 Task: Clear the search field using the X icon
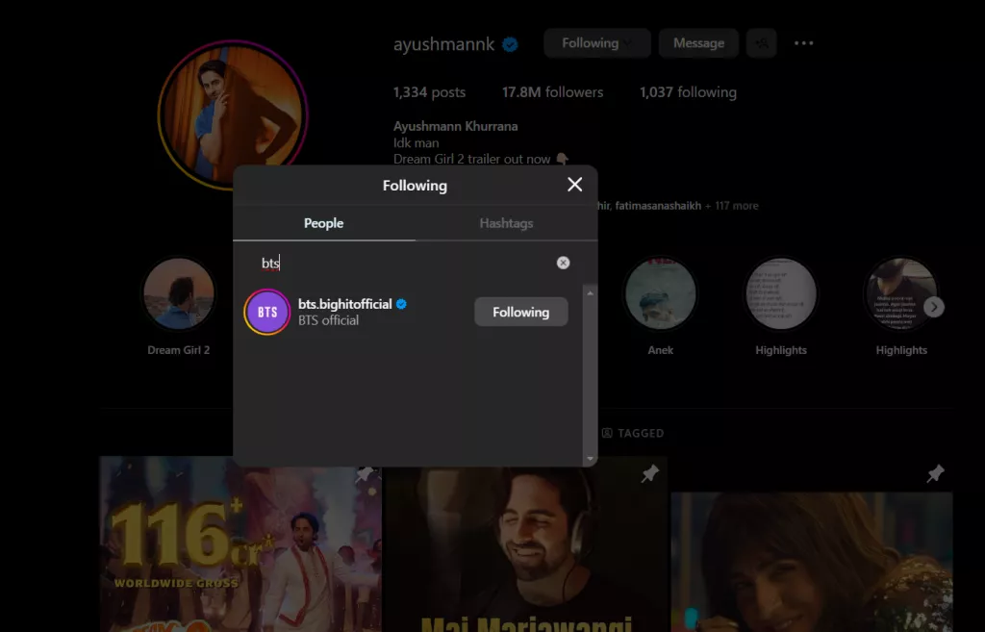563,262
